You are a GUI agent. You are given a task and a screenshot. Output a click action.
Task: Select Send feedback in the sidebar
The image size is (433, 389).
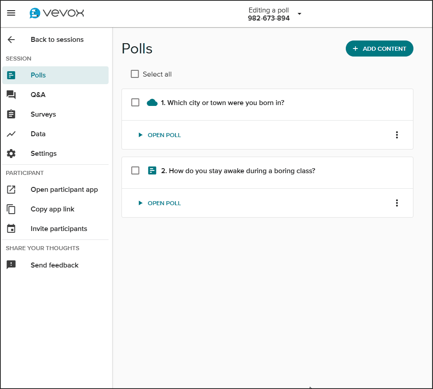tap(54, 265)
